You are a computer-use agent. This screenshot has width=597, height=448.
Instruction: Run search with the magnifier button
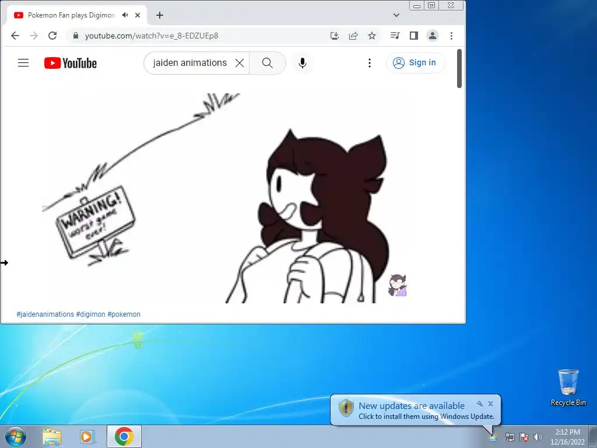tap(268, 63)
